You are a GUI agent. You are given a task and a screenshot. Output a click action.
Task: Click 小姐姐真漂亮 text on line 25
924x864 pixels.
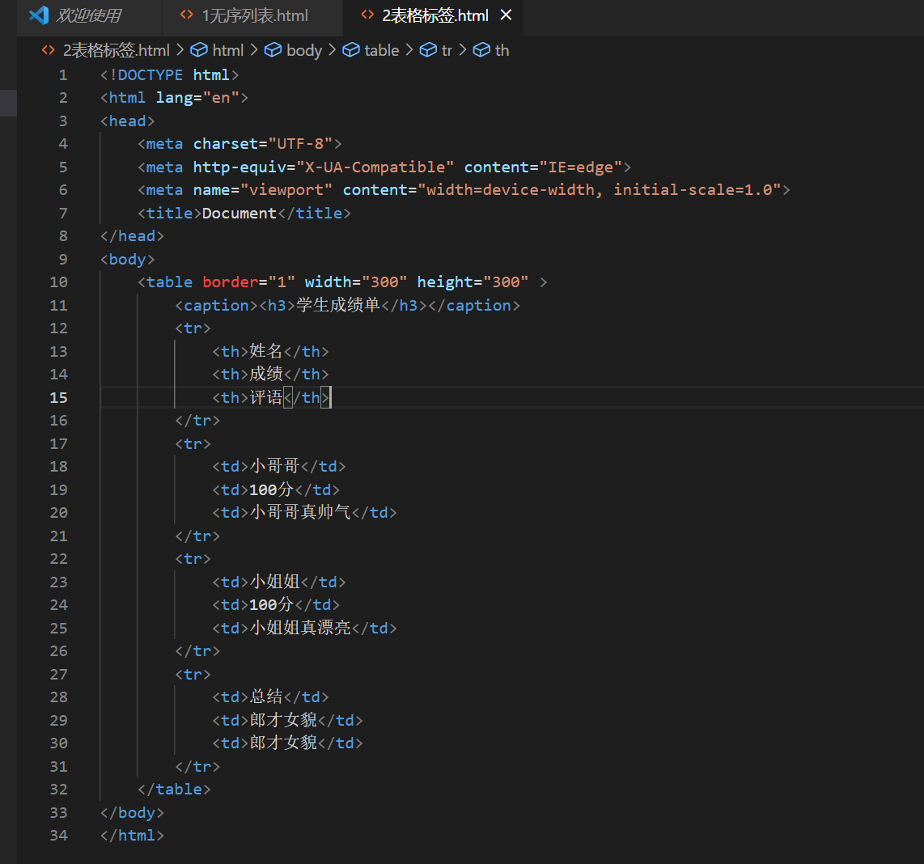[x=300, y=629]
